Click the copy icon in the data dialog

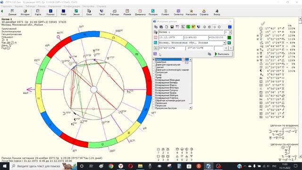[156, 27]
